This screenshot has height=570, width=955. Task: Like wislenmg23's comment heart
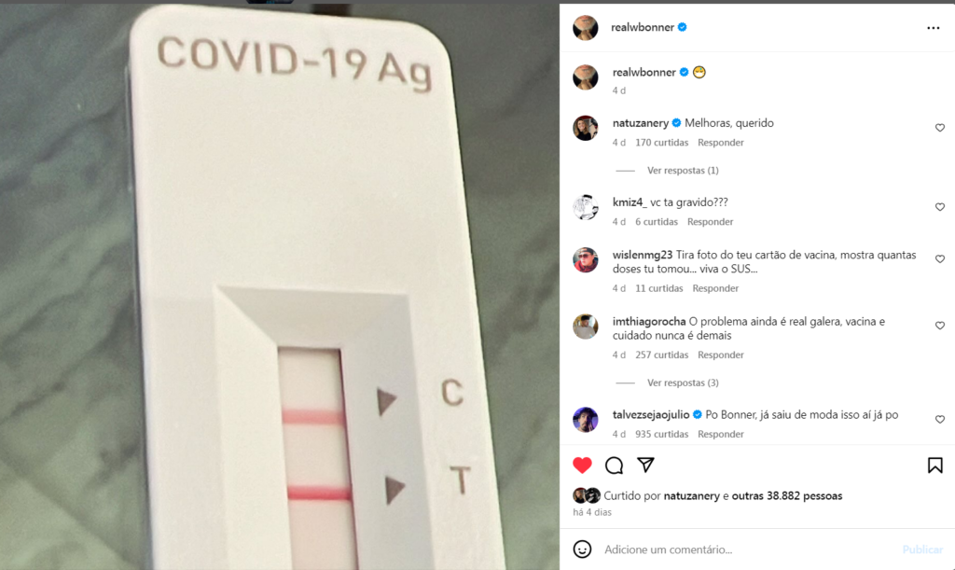tap(940, 258)
